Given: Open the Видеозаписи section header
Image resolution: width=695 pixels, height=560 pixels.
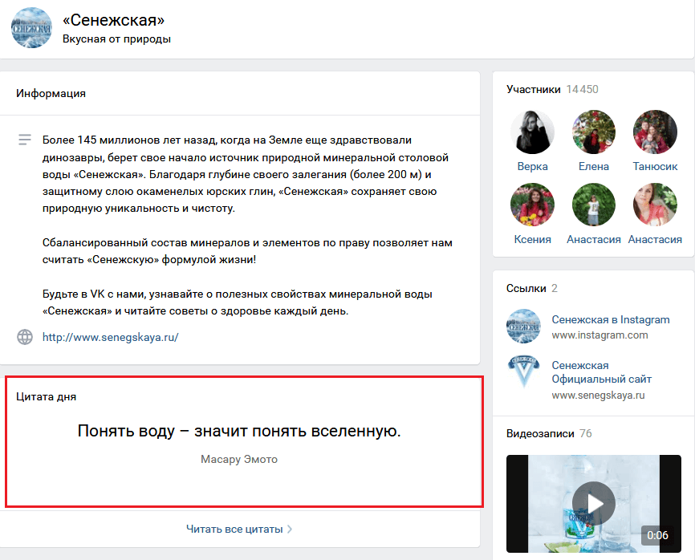Looking at the screenshot, I should point(540,434).
